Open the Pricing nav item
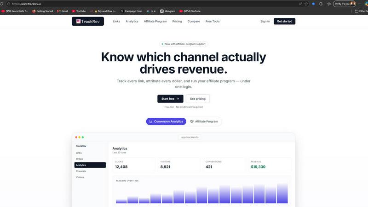Screen dimensions: 368x207 point(177,21)
